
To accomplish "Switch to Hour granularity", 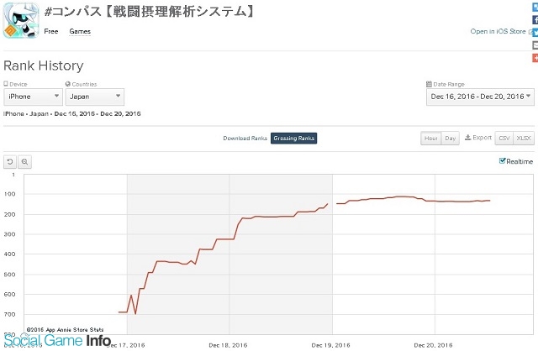I will [x=431, y=139].
